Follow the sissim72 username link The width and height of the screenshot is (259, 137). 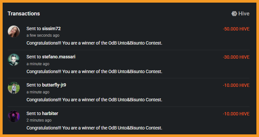tap(51, 29)
